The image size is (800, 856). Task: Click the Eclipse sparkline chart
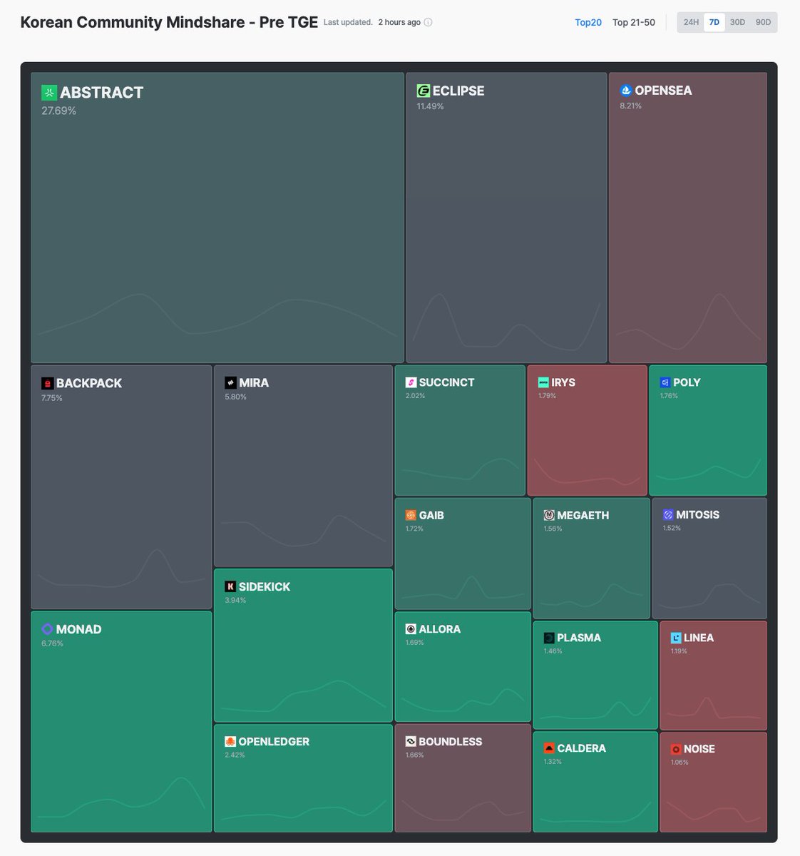[x=506, y=322]
